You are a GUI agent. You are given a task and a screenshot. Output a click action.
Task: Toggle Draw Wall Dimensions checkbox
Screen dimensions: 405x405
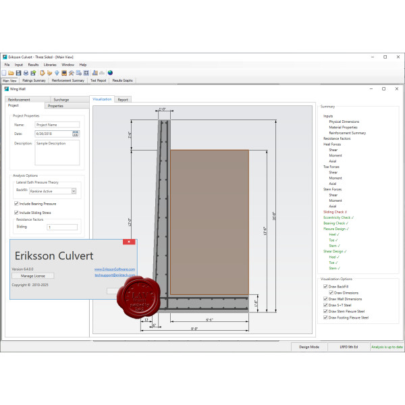[325, 299]
